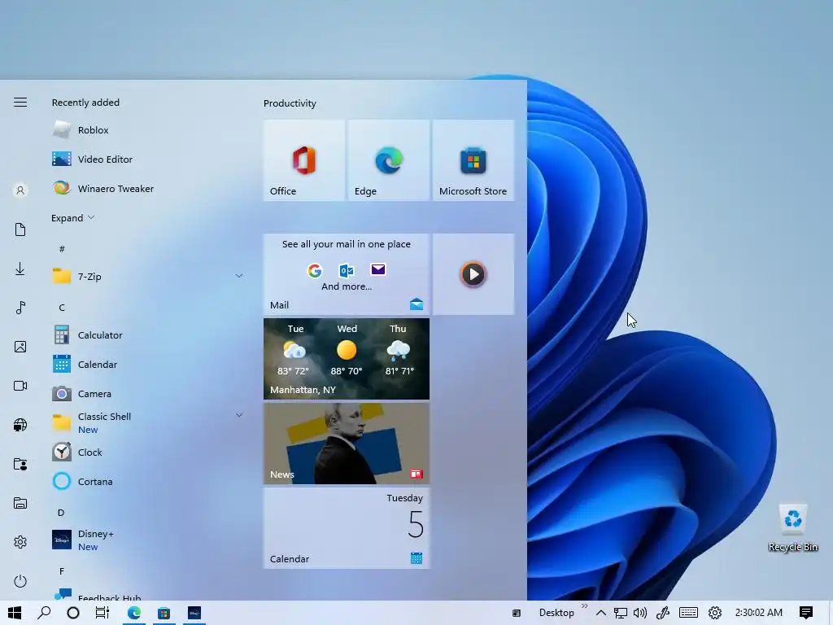Open Music folder from the Start sidebar
This screenshot has width=833, height=625.
point(20,308)
